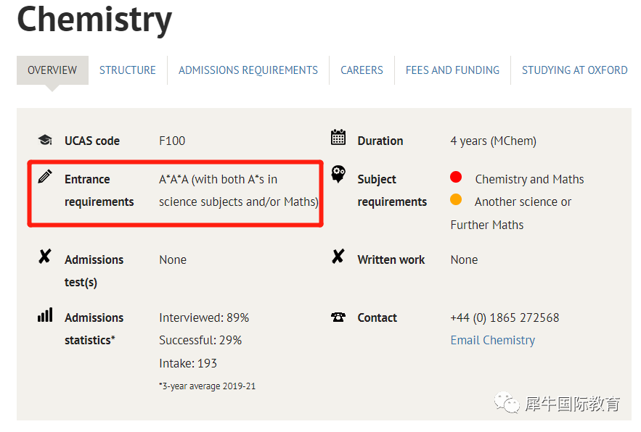
Task: Click the head icon beside Subject requirements
Action: (x=338, y=175)
